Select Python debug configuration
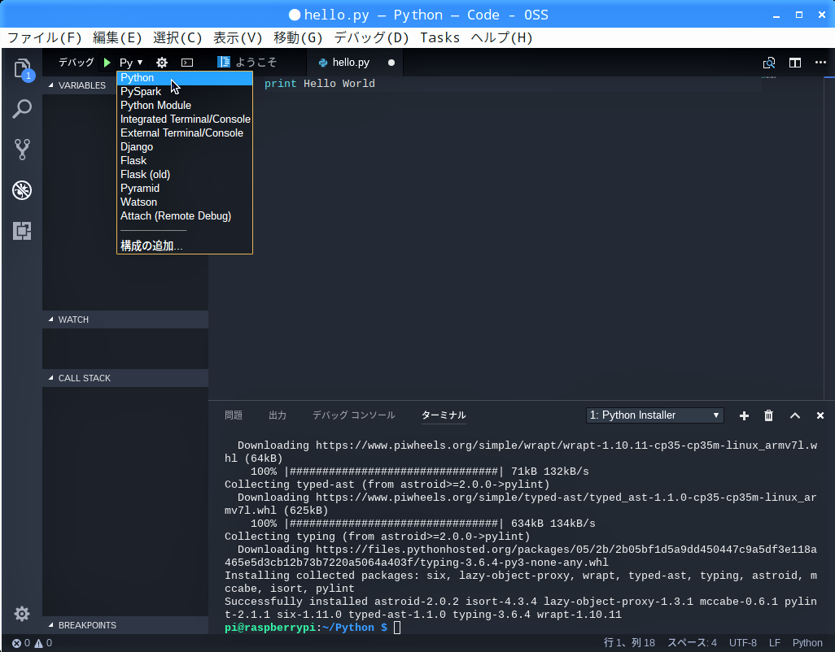835x652 pixels. [x=184, y=78]
